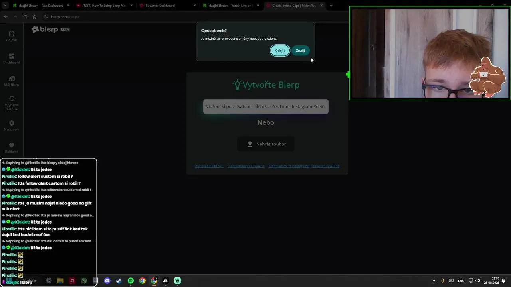
Task: Click chat message 'follow alert custom si robil ?'
Action: click(x=45, y=176)
